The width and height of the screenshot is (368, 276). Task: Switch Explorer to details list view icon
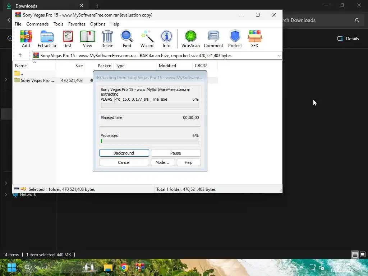tap(355, 255)
